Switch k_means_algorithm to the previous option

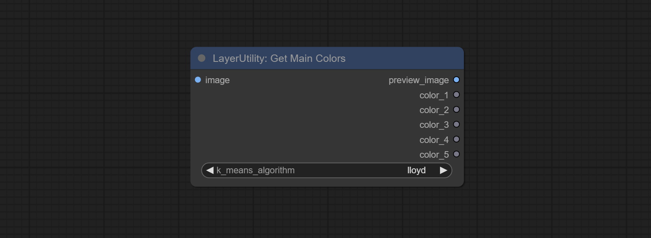(210, 170)
